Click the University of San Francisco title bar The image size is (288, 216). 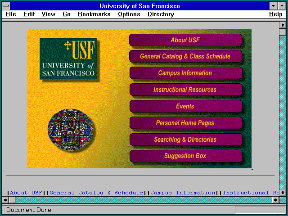point(139,6)
